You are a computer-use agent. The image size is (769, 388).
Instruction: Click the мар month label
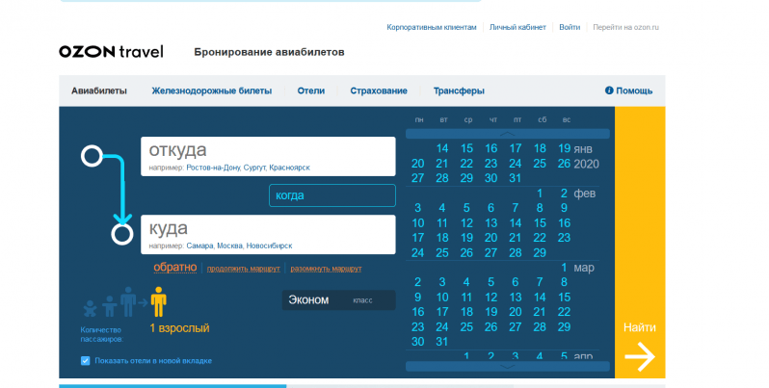coord(584,268)
